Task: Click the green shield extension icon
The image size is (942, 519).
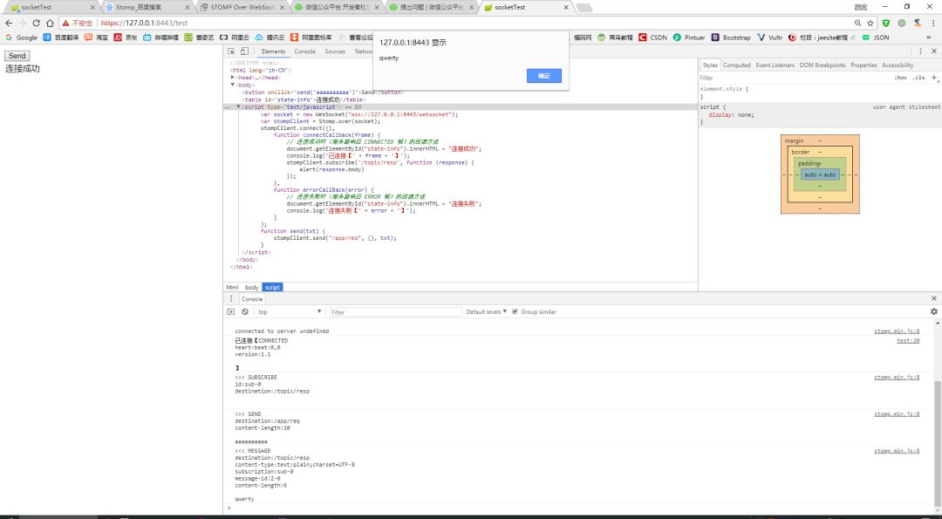Action: click(x=886, y=23)
